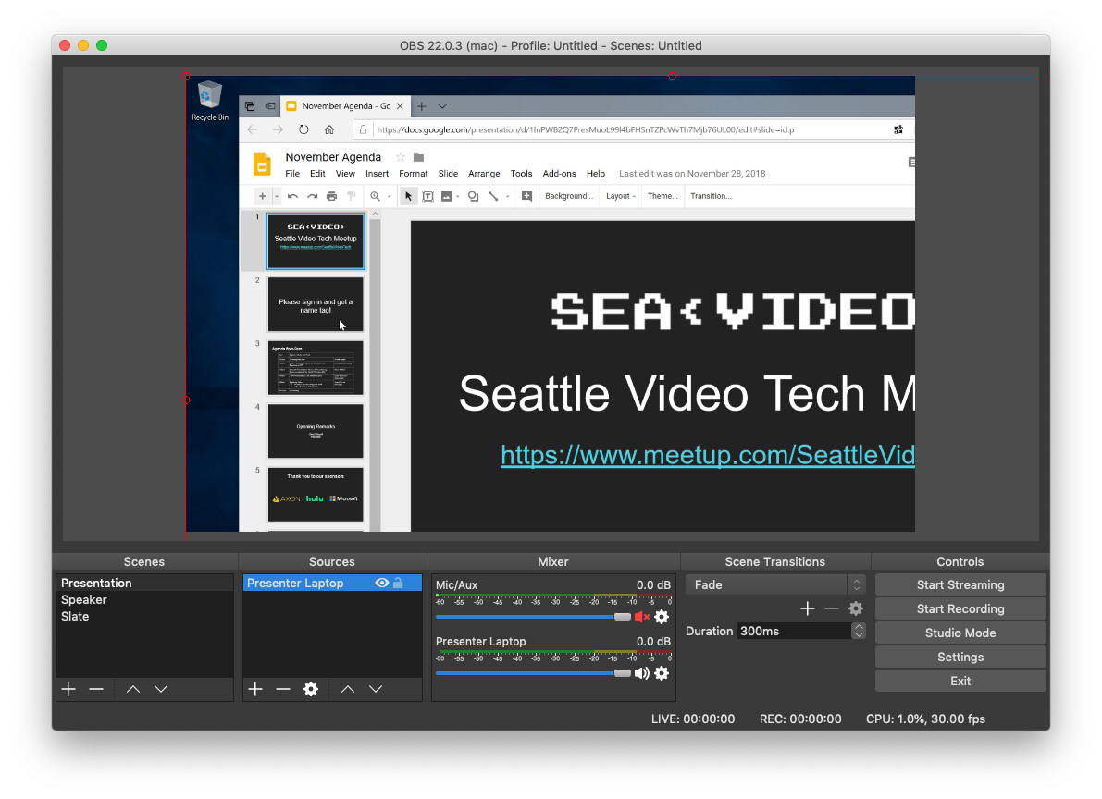Click the Slides print icon
The image size is (1102, 799).
(332, 196)
